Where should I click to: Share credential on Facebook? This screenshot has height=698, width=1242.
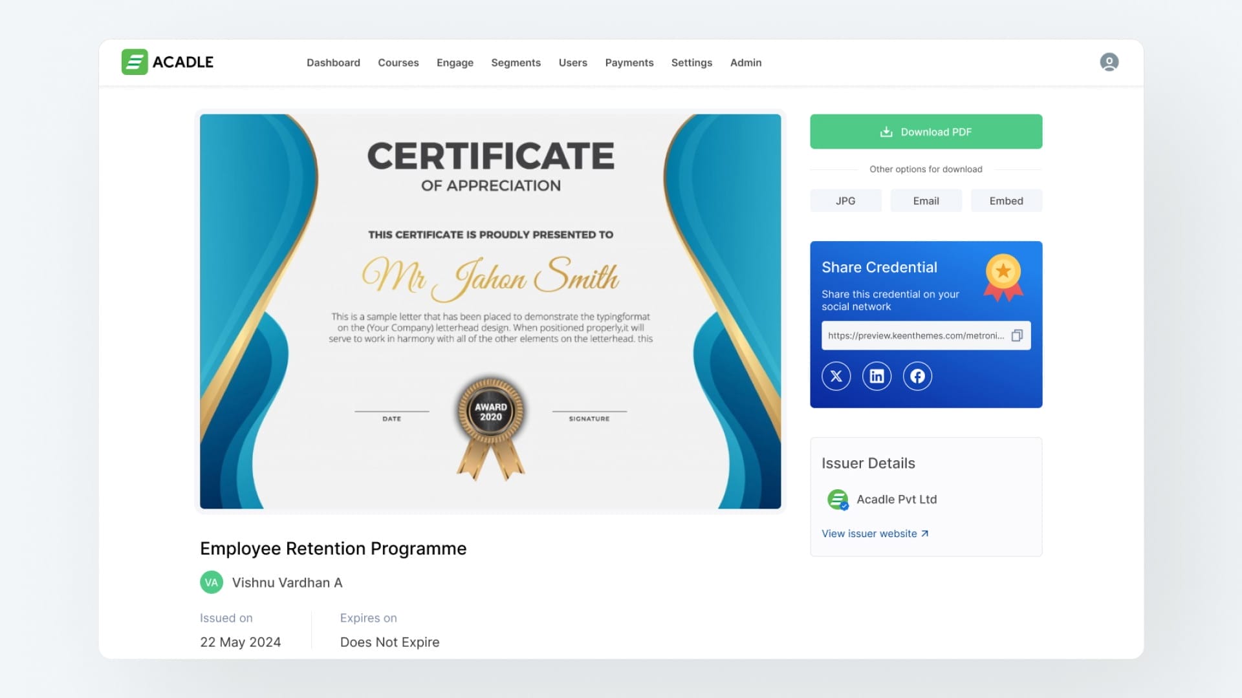(917, 376)
